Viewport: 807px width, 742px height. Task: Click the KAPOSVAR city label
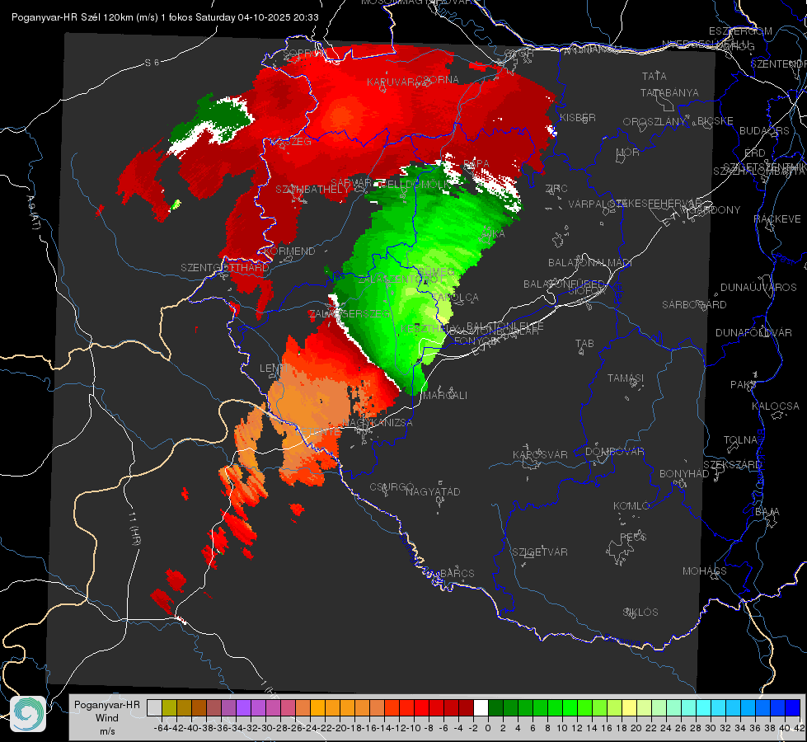coord(540,454)
